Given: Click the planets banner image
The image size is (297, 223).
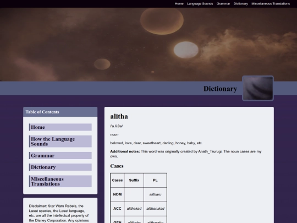Looking at the screenshot, I should (x=148, y=45).
